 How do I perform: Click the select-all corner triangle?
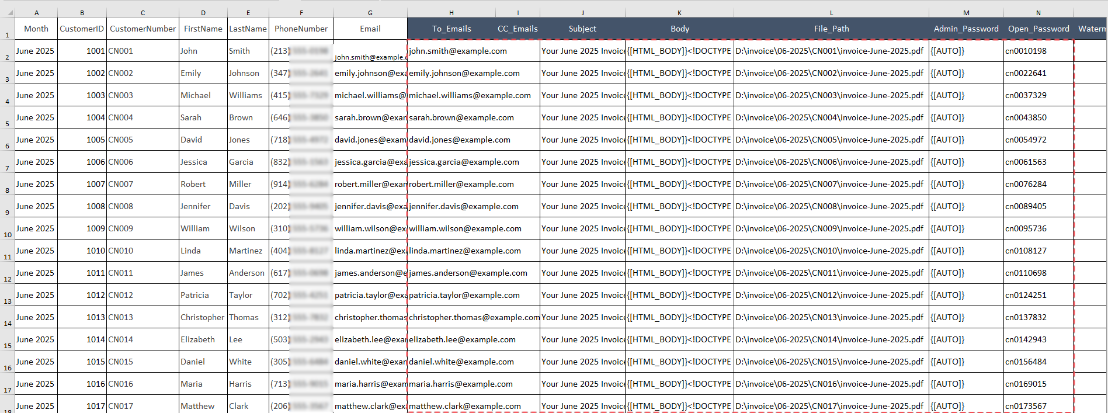coord(8,12)
